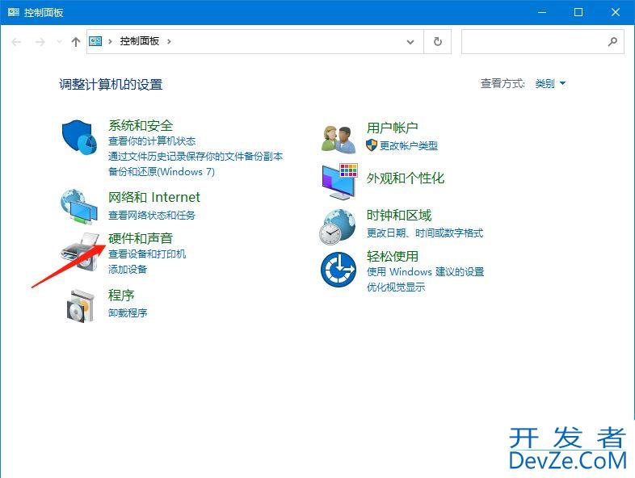The image size is (635, 478).
Task: Open 查看你的计算机状态 link
Action: click(x=152, y=140)
